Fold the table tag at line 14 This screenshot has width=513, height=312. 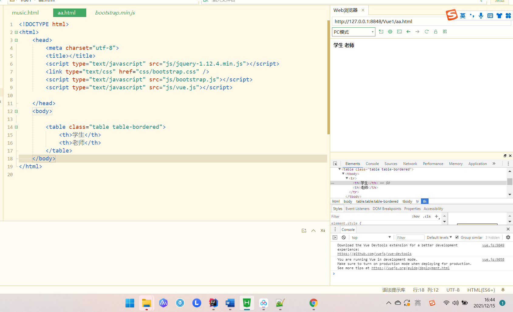[16, 127]
